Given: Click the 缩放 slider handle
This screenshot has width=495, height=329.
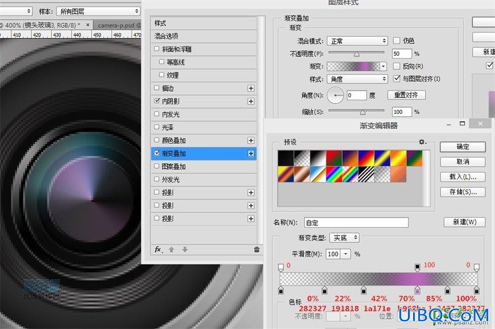Looking at the screenshot, I should [363, 112].
